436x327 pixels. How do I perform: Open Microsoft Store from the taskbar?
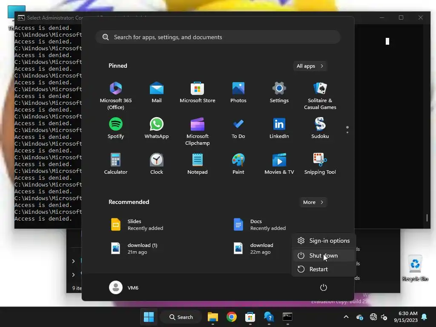[x=250, y=317]
